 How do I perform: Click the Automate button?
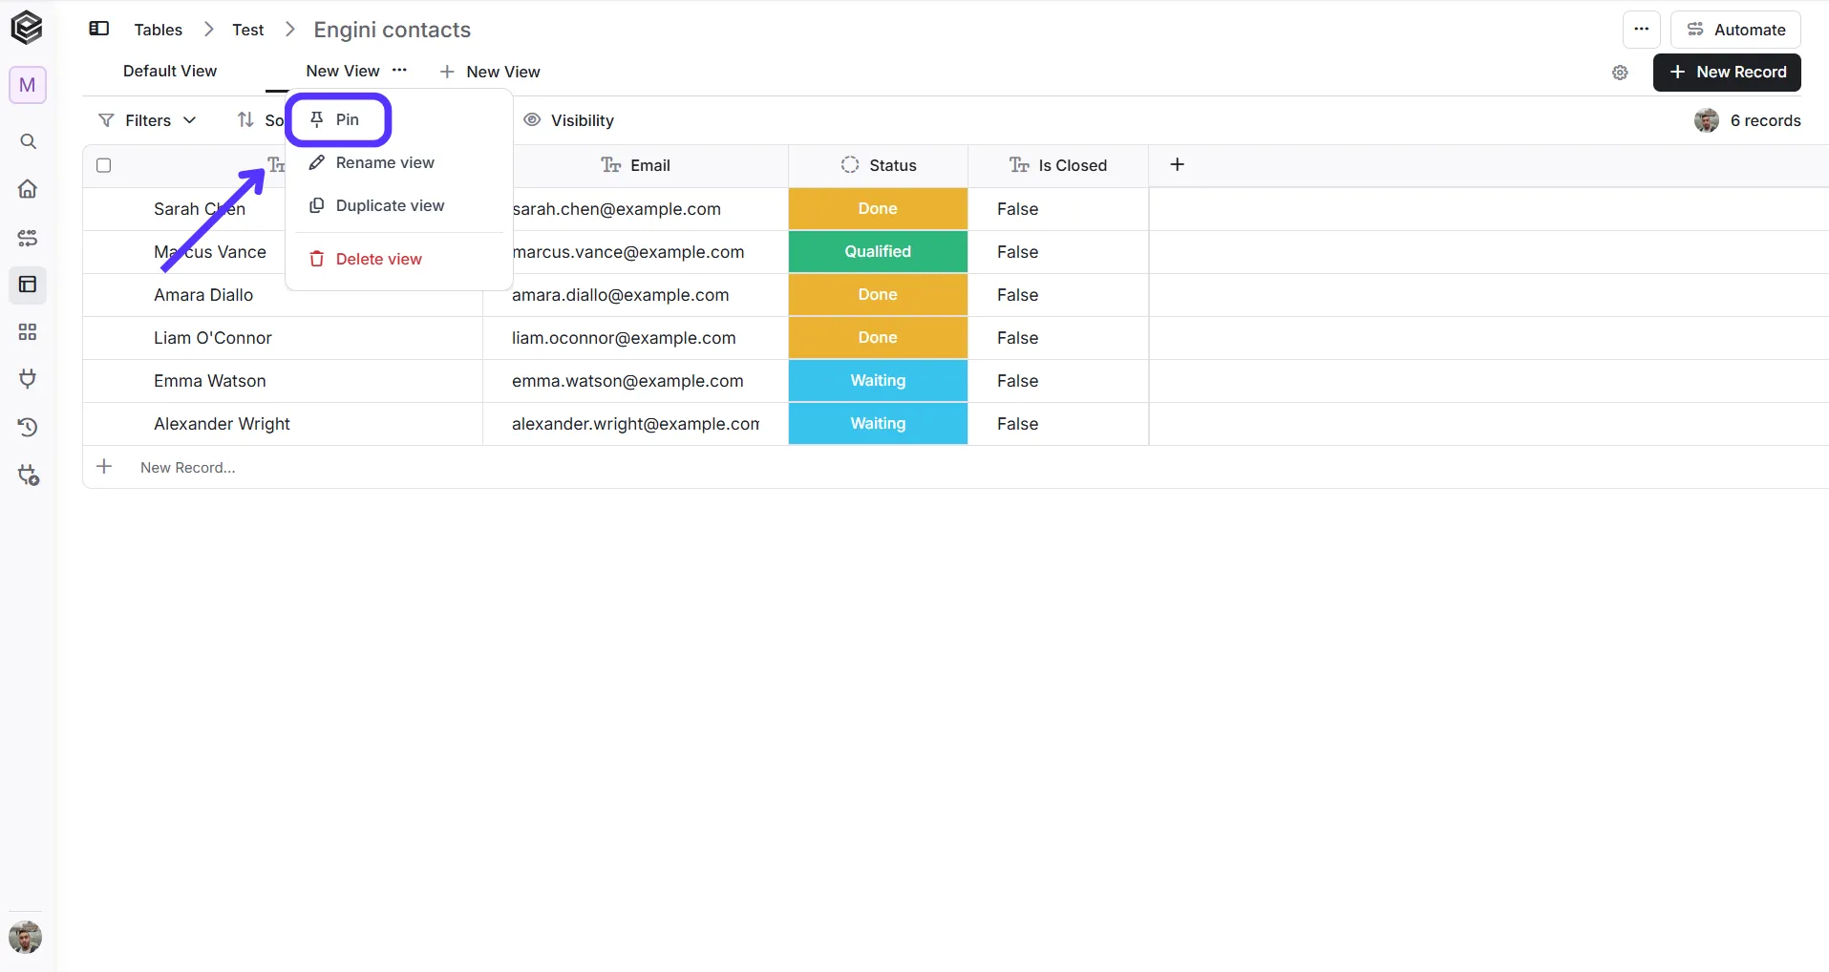(1735, 30)
